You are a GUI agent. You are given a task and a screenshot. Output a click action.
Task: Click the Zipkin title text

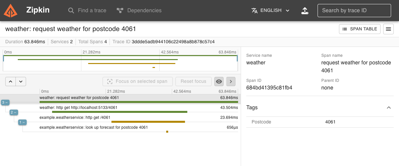[x=38, y=10]
